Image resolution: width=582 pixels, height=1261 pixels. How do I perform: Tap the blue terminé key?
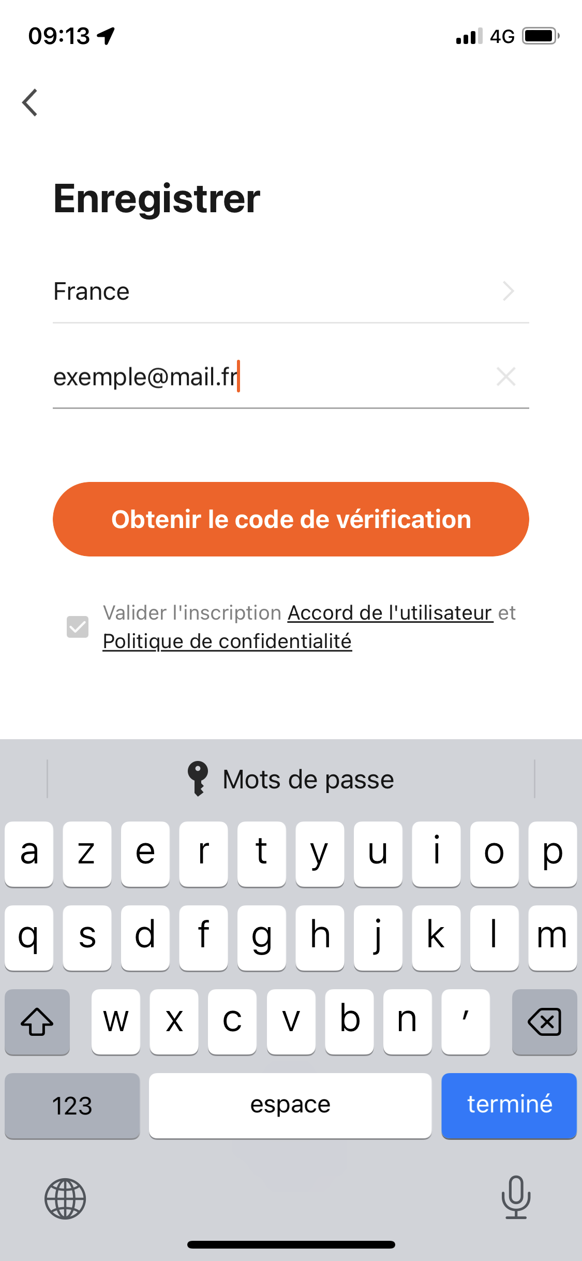tap(509, 1106)
